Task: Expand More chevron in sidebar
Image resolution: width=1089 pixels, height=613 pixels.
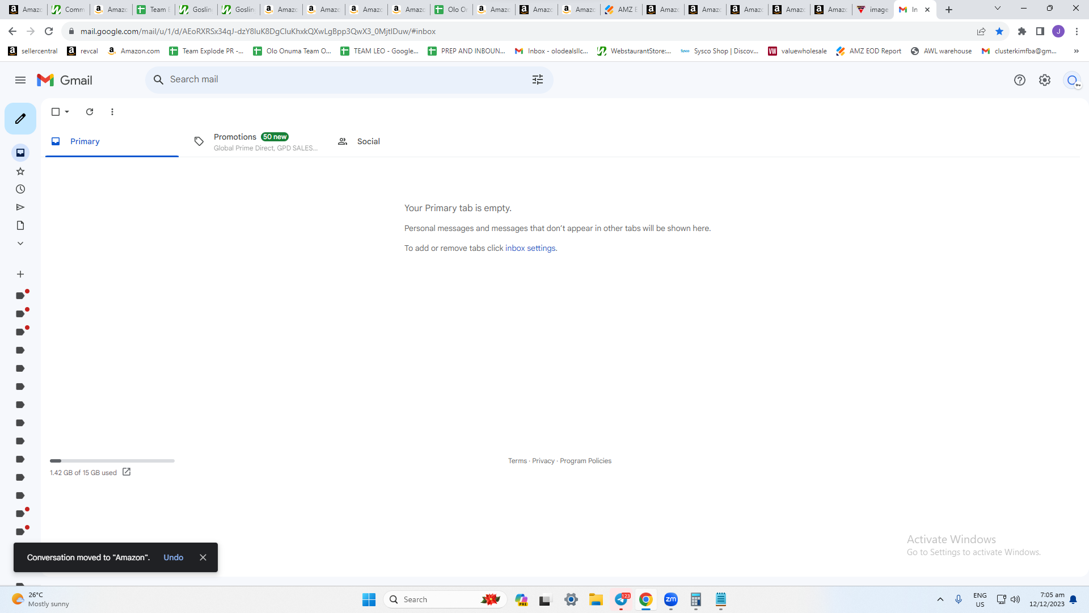Action: point(20,243)
